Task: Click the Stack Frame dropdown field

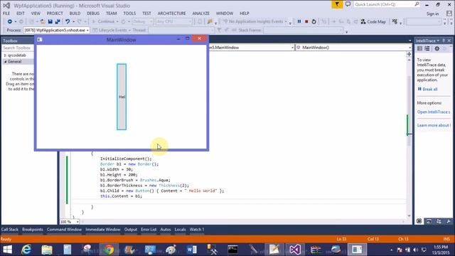Action: click(x=304, y=30)
